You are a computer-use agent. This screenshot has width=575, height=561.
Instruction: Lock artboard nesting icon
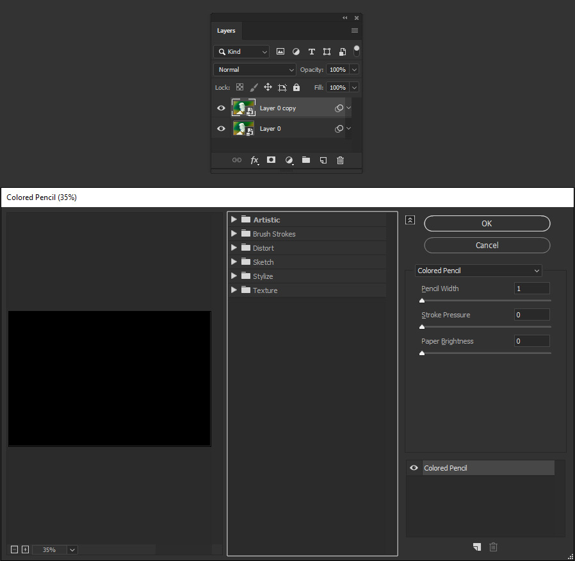click(x=282, y=87)
